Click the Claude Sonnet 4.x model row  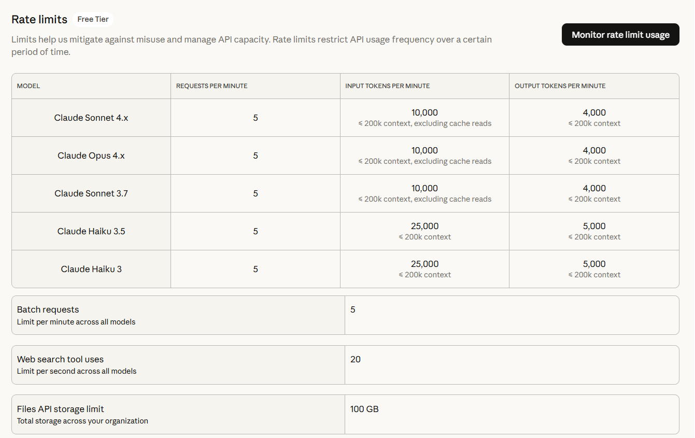coord(91,118)
